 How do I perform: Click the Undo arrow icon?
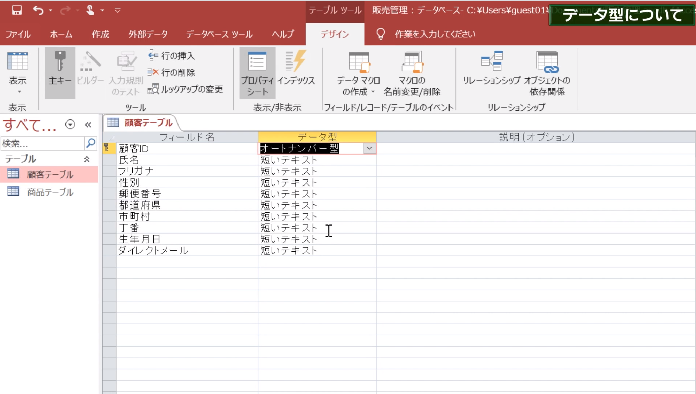point(38,10)
